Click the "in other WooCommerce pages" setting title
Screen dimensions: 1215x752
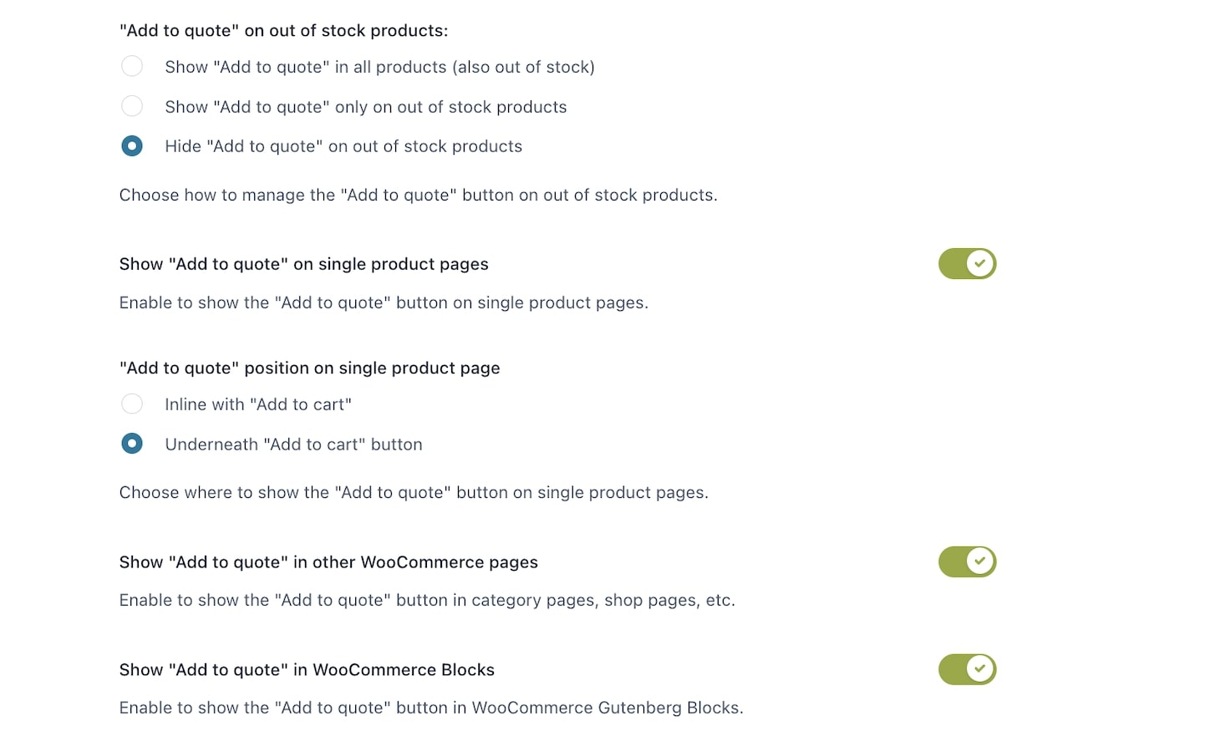(x=328, y=562)
